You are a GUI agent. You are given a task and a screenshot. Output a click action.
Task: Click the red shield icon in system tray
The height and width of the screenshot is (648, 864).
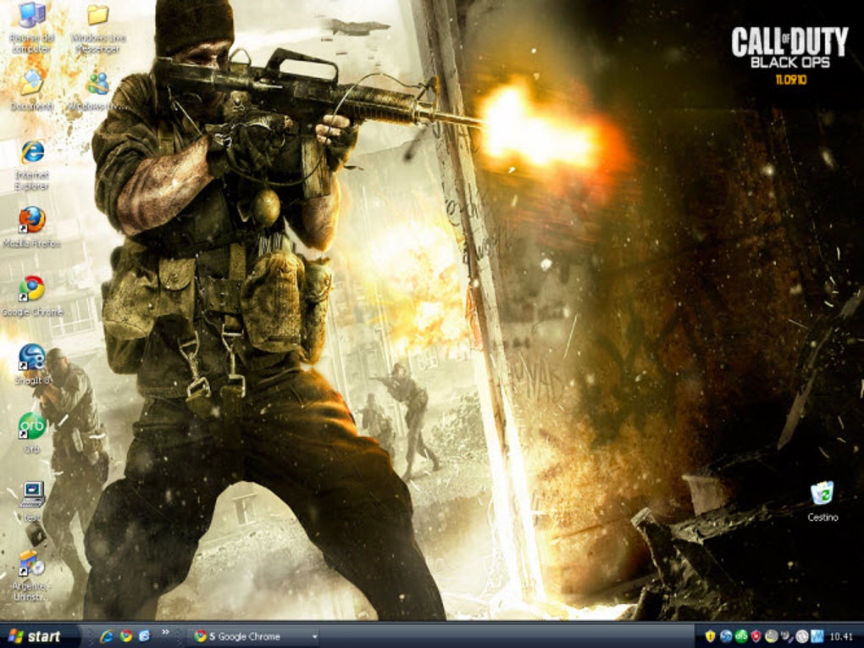tap(756, 637)
